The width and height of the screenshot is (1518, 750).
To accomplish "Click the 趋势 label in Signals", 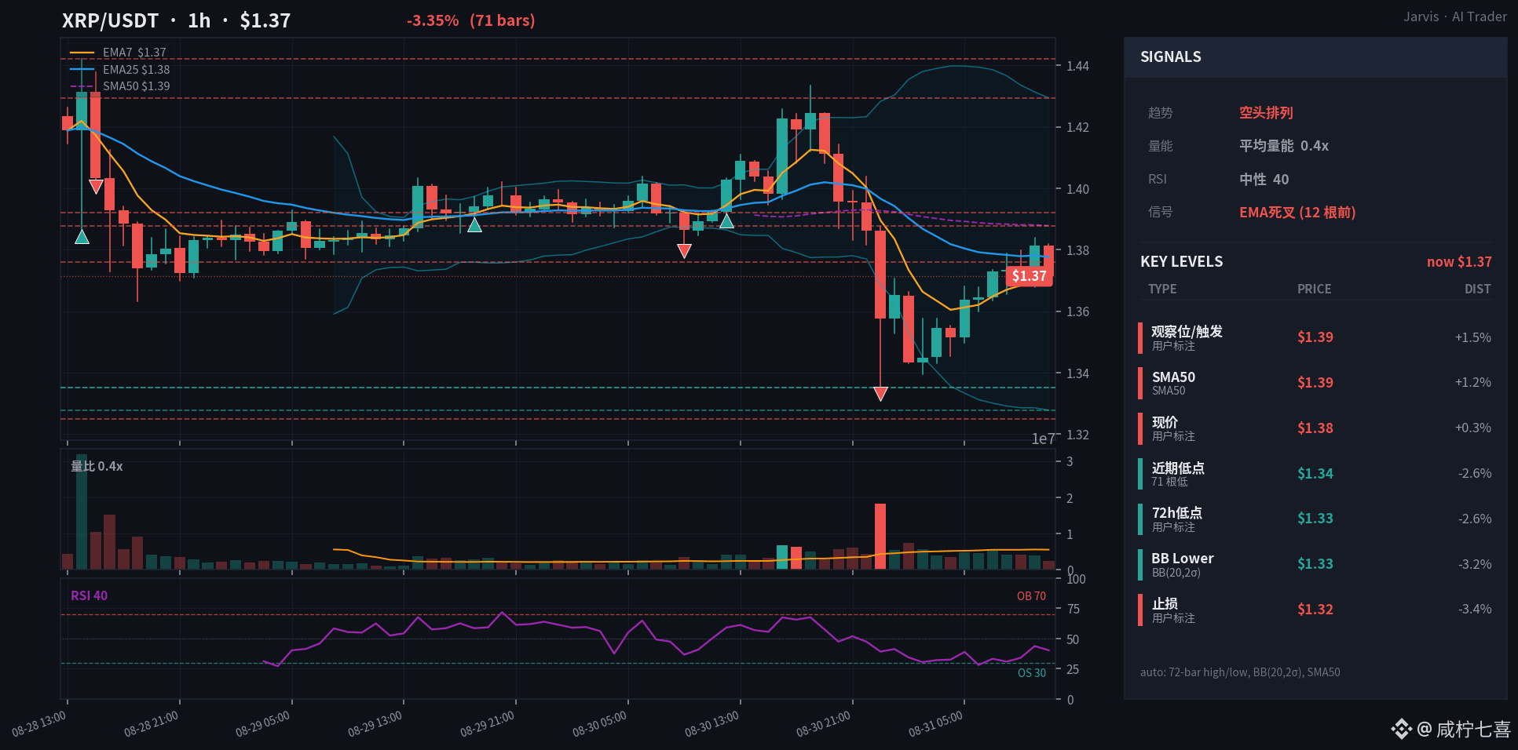I will click(x=1160, y=113).
